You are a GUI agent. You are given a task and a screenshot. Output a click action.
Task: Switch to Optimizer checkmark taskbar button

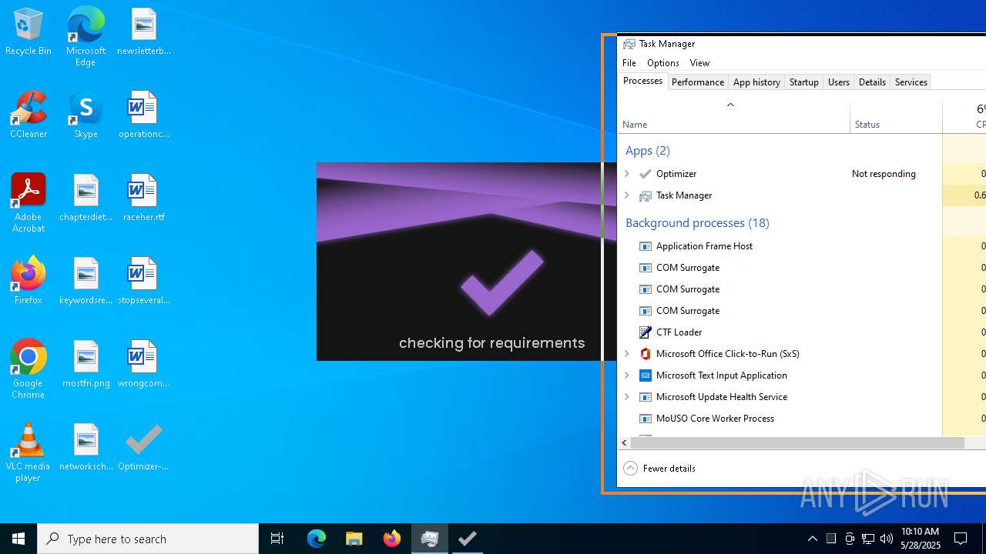click(467, 539)
